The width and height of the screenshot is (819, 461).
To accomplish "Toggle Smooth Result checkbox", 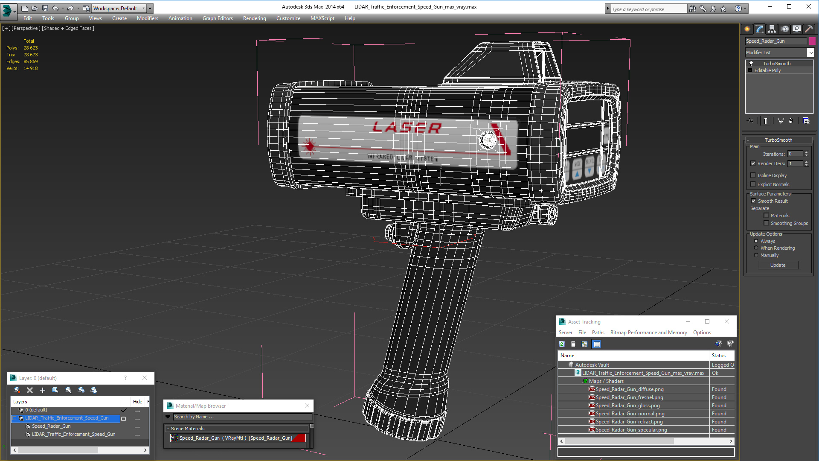I will (753, 201).
